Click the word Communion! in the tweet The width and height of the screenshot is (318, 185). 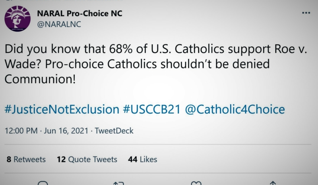click(x=40, y=79)
